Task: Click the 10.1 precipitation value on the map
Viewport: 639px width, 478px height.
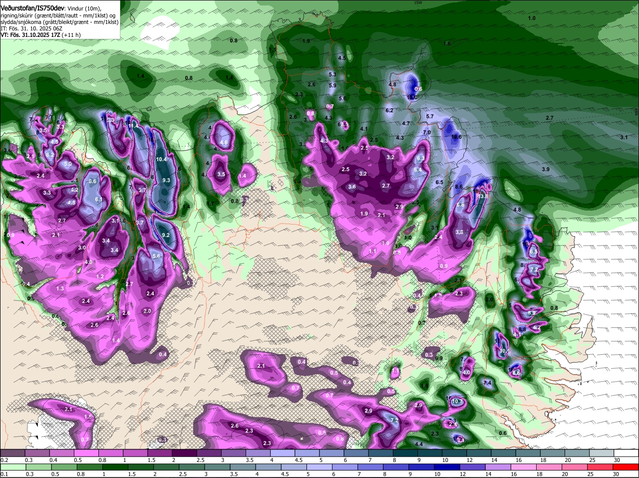Action: (x=505, y=352)
